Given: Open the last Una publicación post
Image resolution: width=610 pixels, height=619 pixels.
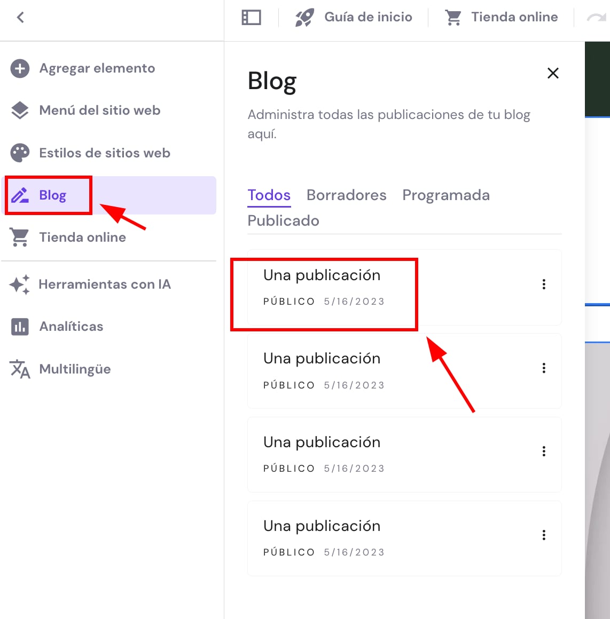Looking at the screenshot, I should [x=322, y=526].
